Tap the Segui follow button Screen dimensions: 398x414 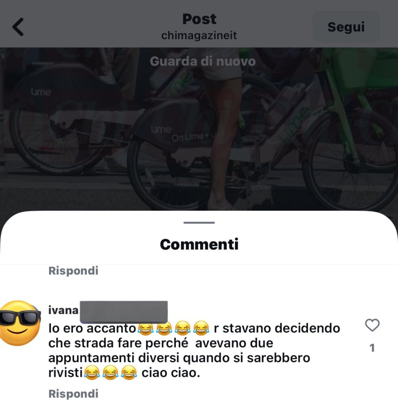click(x=346, y=27)
